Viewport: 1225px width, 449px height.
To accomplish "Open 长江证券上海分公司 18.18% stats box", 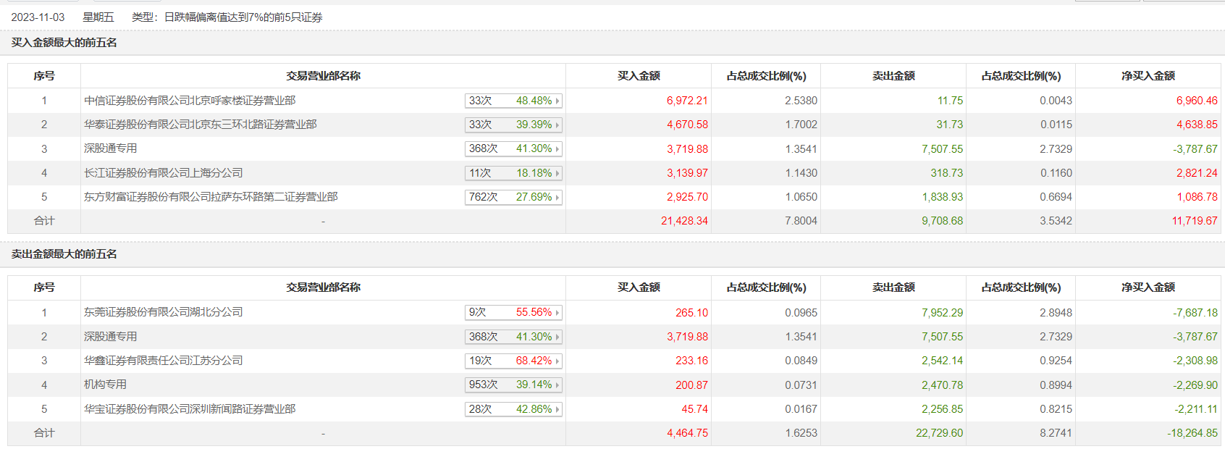I will click(513, 173).
